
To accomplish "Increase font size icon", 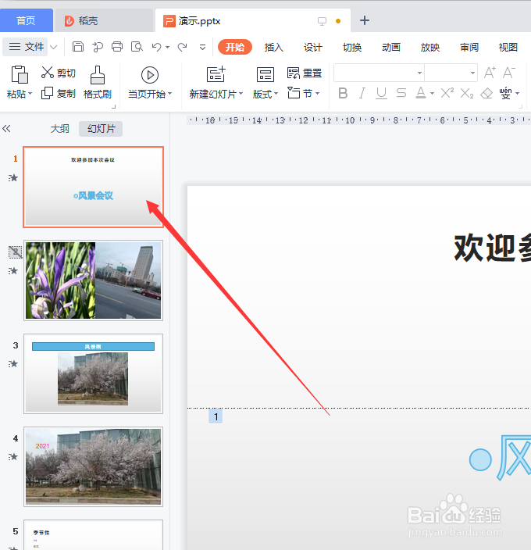I will (x=490, y=73).
